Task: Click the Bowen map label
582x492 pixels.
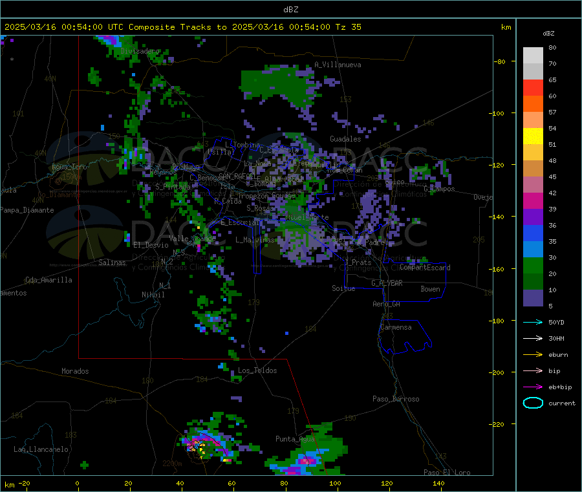Action: click(x=430, y=289)
